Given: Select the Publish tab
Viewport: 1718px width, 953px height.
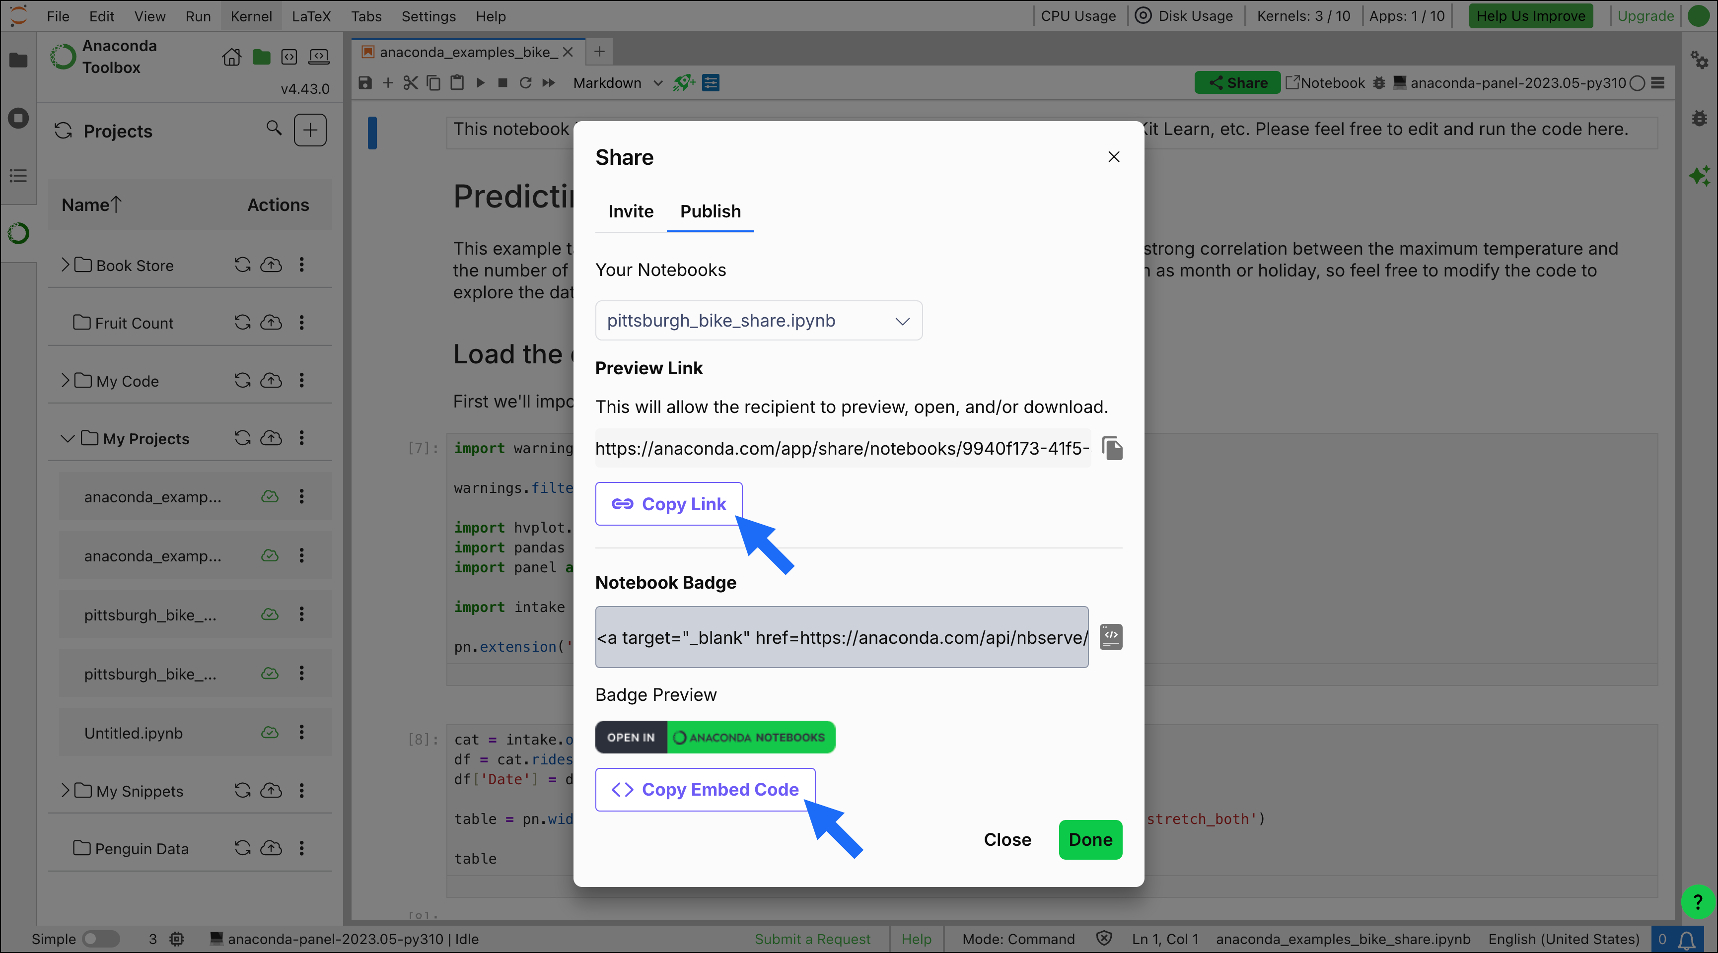Looking at the screenshot, I should 710,211.
